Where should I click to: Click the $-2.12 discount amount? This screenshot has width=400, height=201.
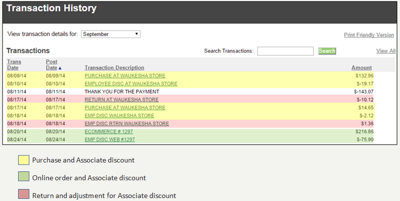pos(366,116)
